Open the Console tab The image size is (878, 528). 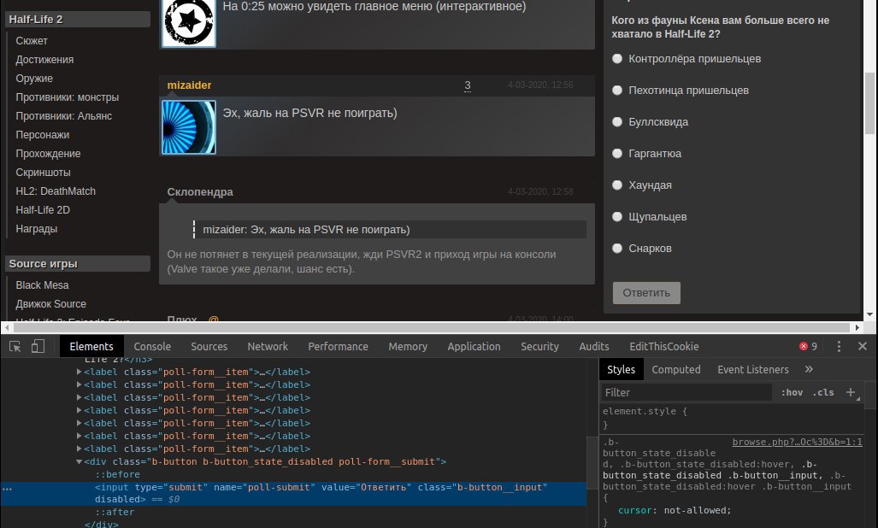[x=152, y=347]
